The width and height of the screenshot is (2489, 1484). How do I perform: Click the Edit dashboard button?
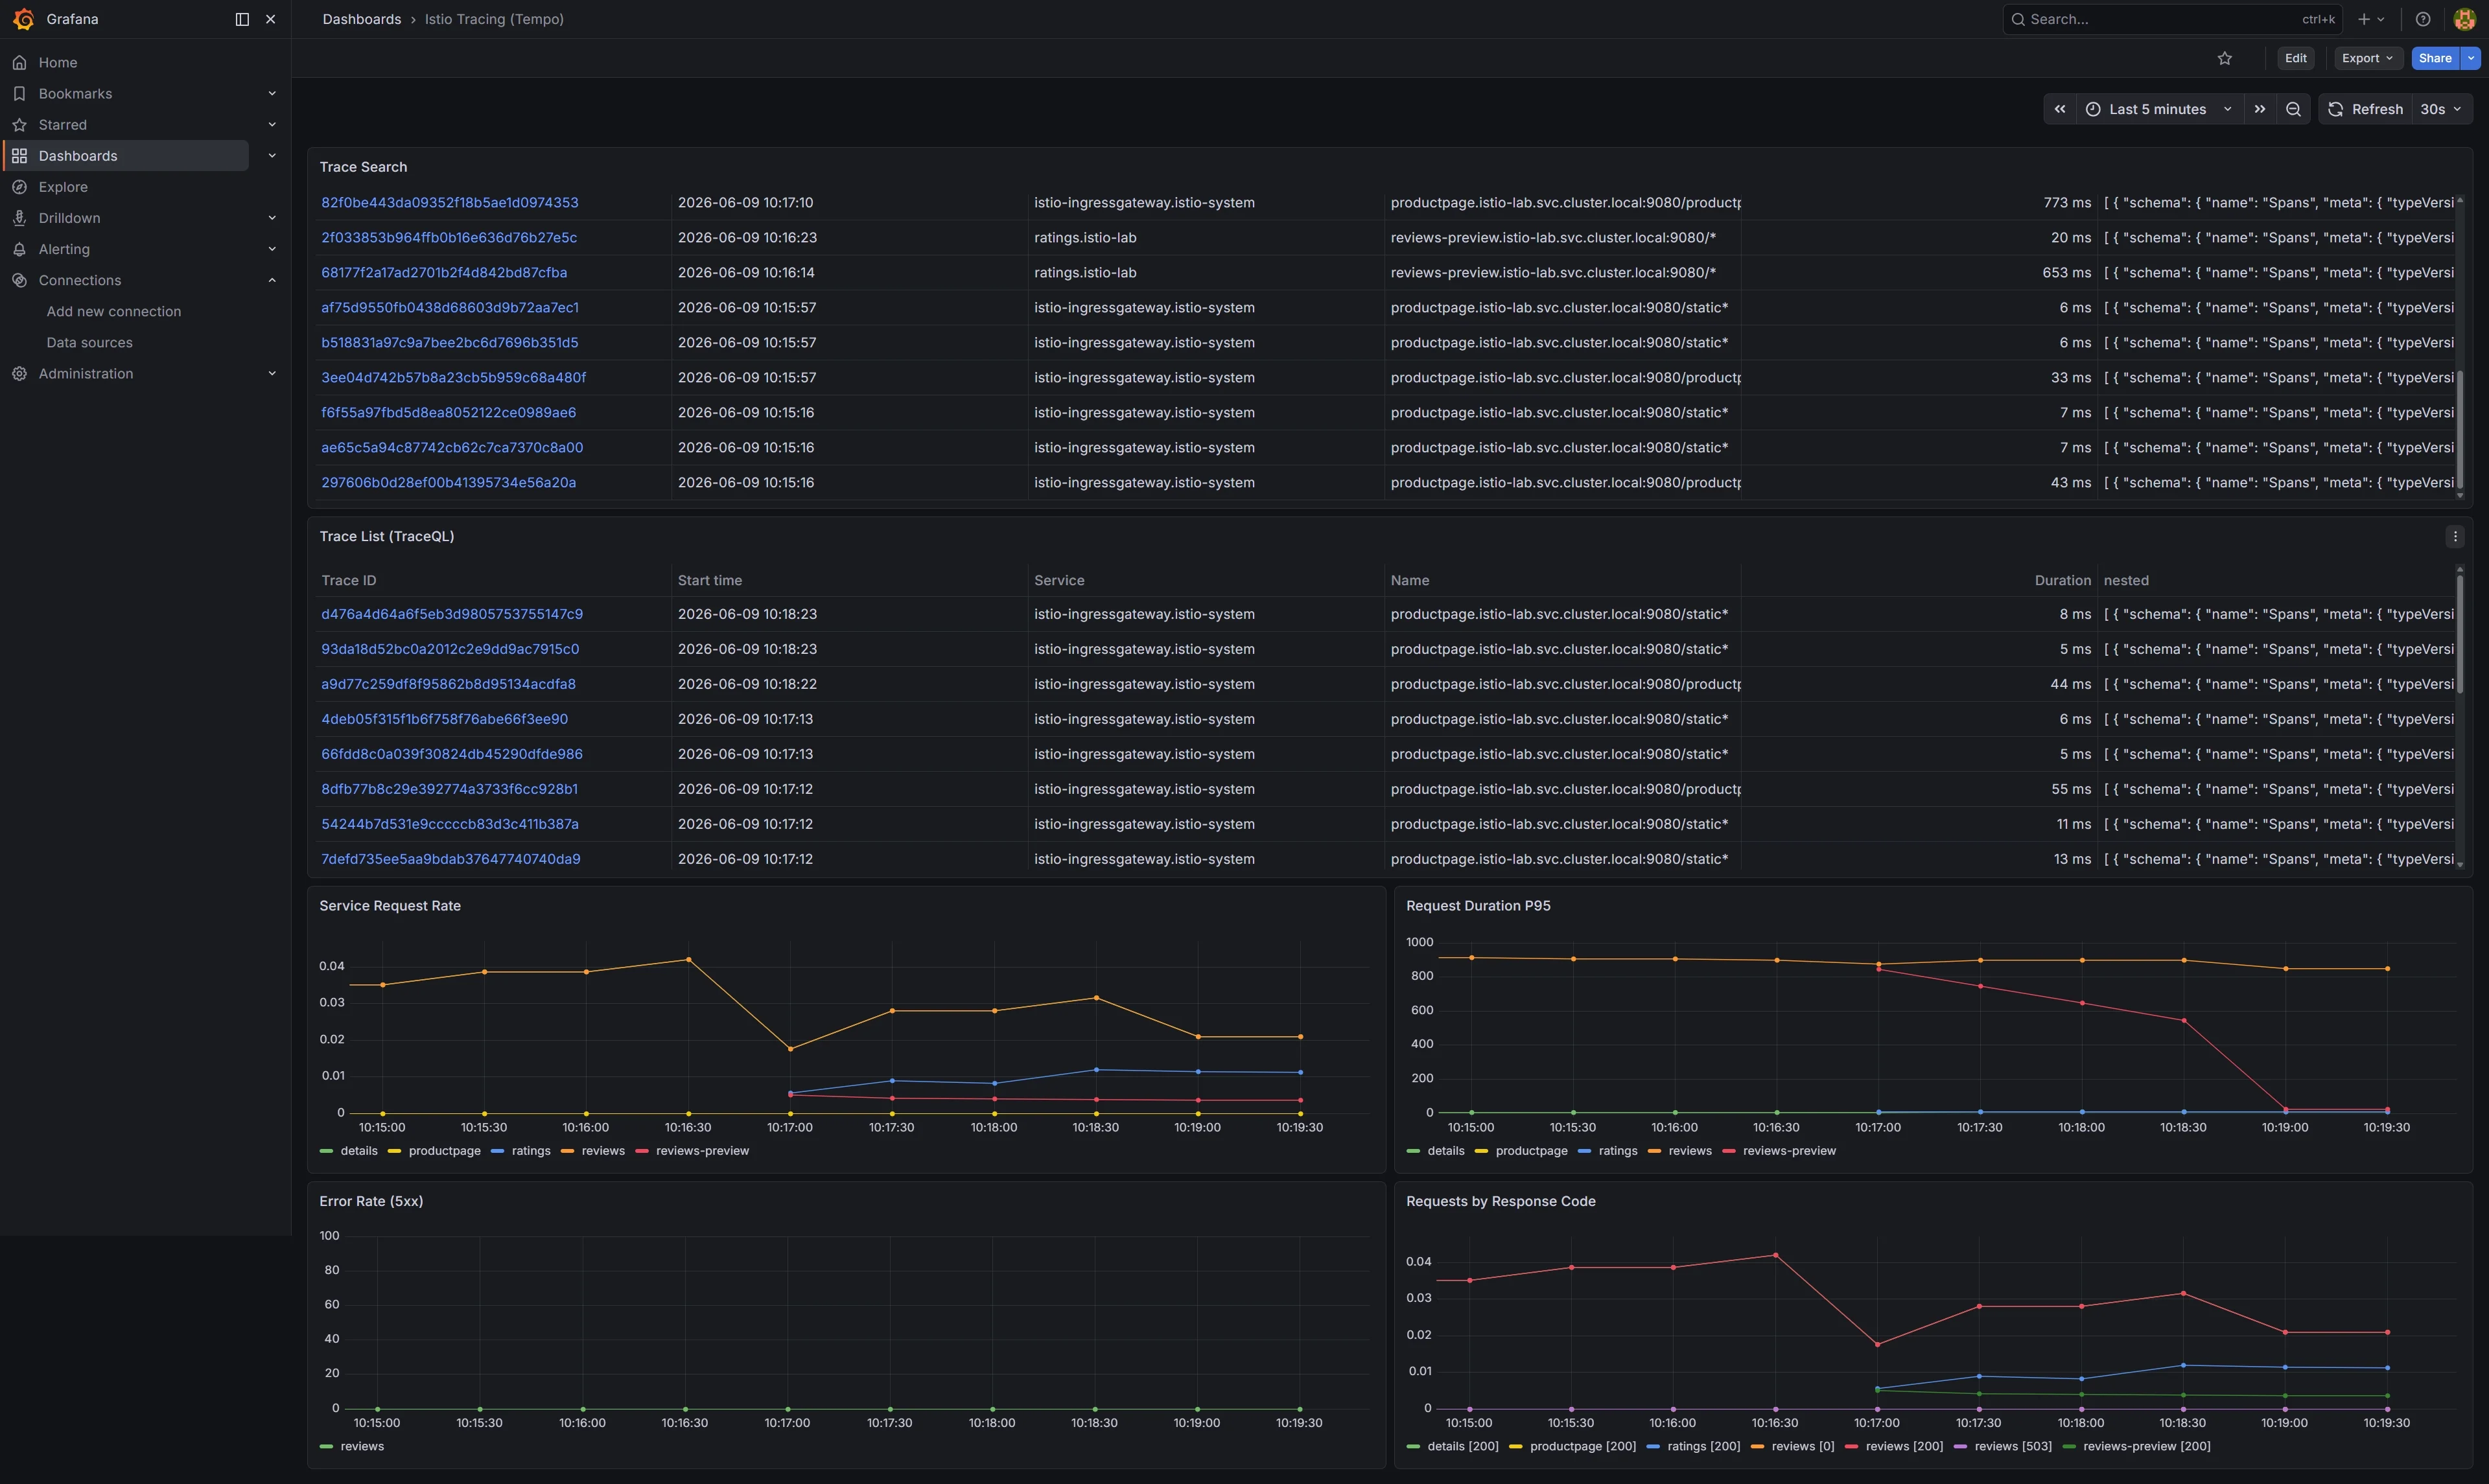pos(2296,58)
